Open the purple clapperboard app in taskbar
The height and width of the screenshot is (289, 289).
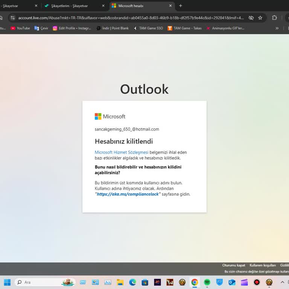pos(244,282)
